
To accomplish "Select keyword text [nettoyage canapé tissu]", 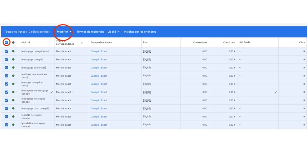I will pyautogui.click(x=35, y=51).
